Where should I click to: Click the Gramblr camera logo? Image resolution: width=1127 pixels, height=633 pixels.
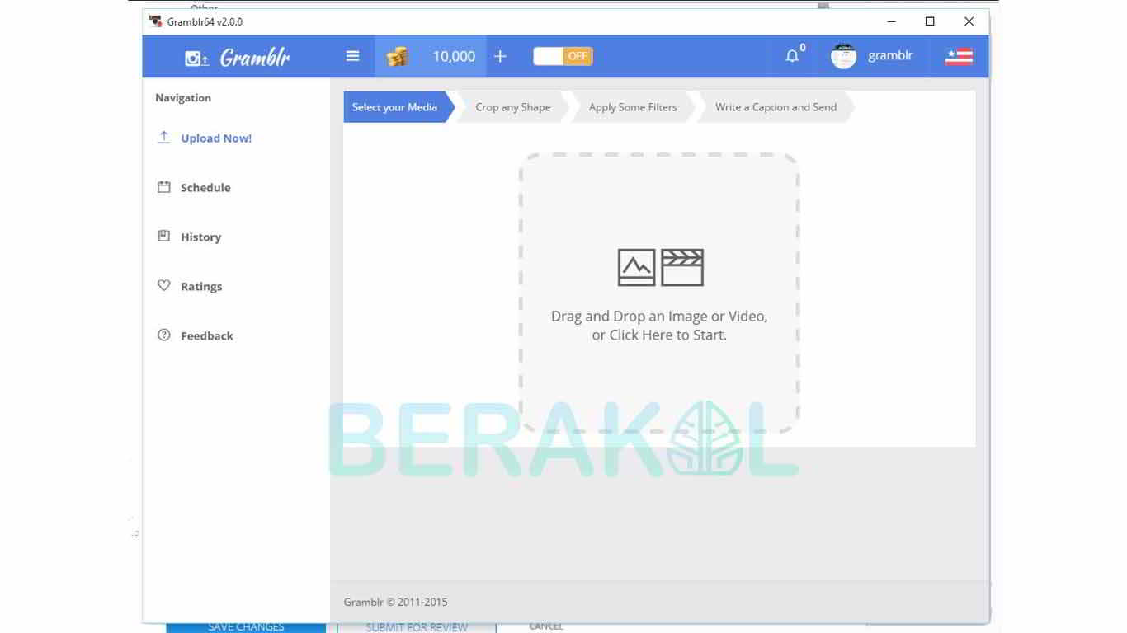(195, 56)
